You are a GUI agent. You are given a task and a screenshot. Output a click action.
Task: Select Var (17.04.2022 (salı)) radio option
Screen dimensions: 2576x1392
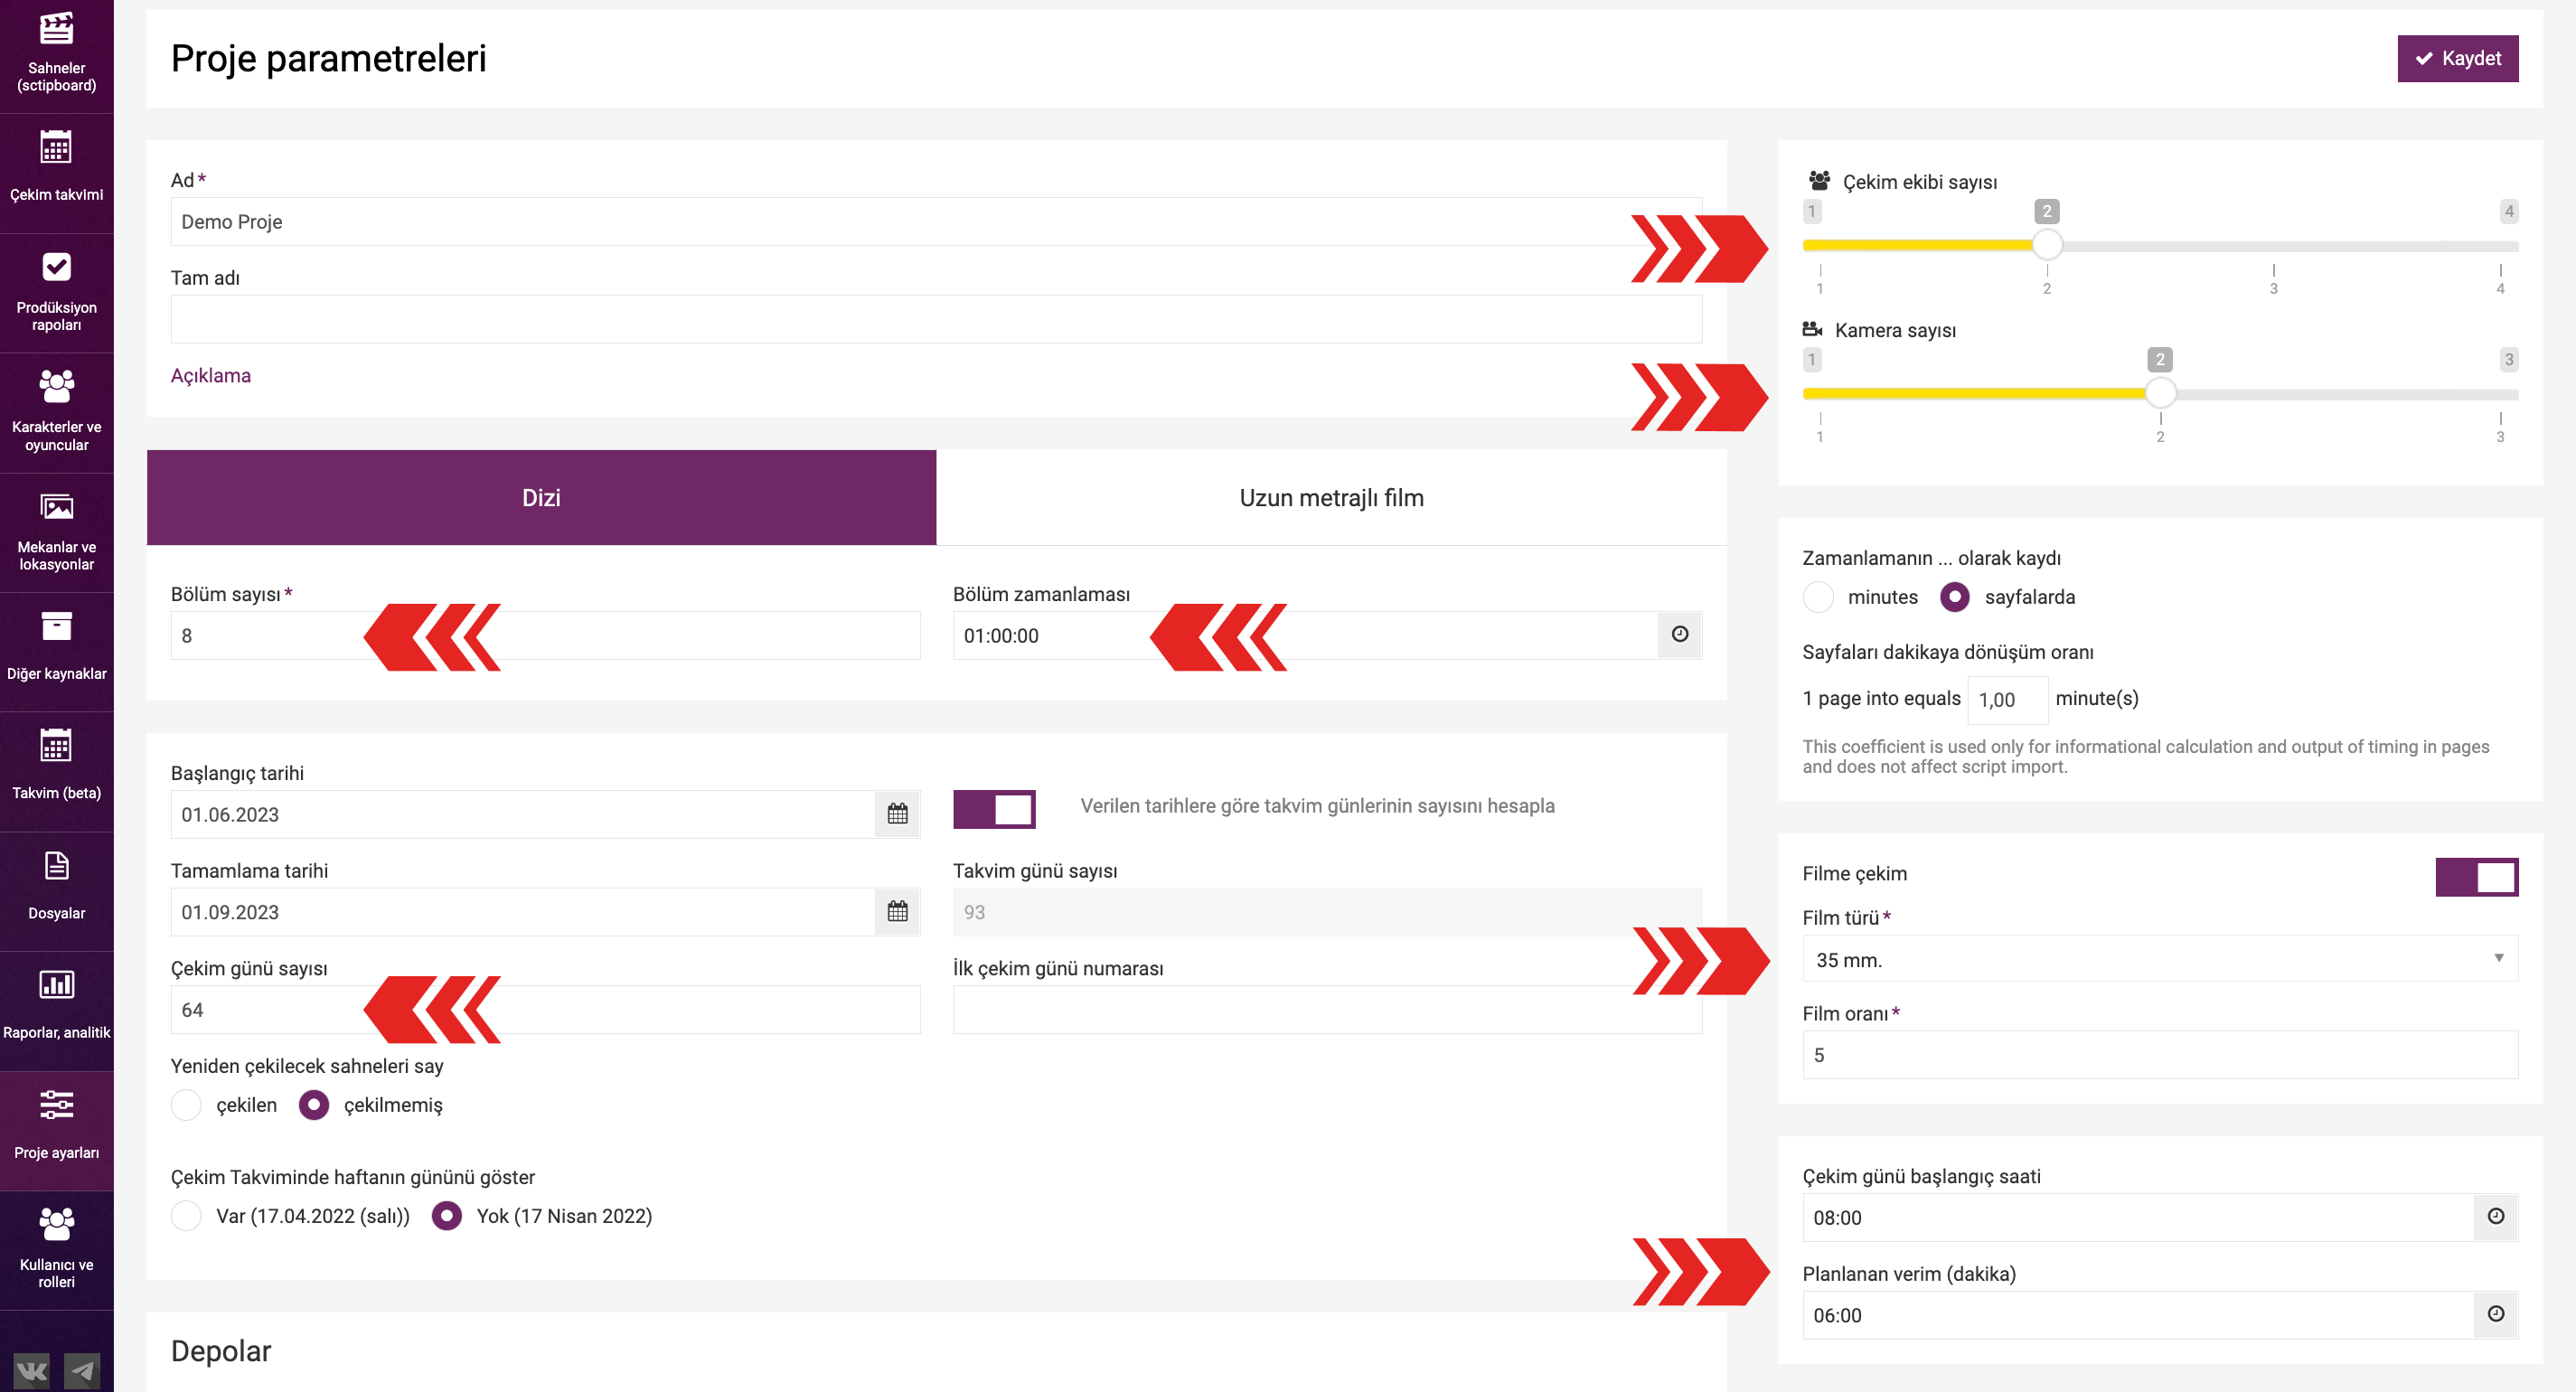pos(186,1216)
